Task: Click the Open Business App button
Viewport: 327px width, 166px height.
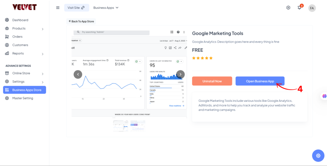Action: 260,81
